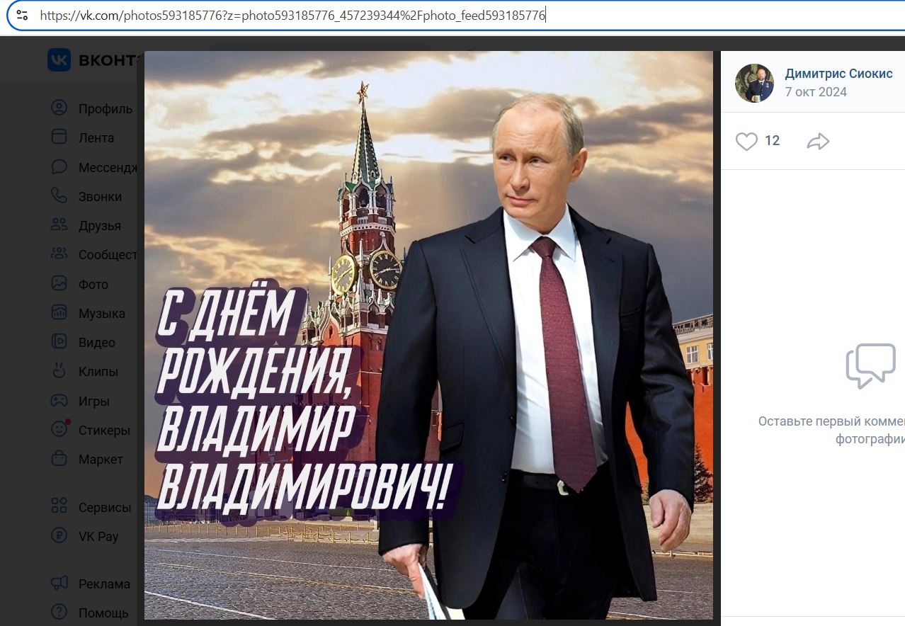Select Видео in the left menu
Image resolution: width=905 pixels, height=626 pixels.
(97, 343)
